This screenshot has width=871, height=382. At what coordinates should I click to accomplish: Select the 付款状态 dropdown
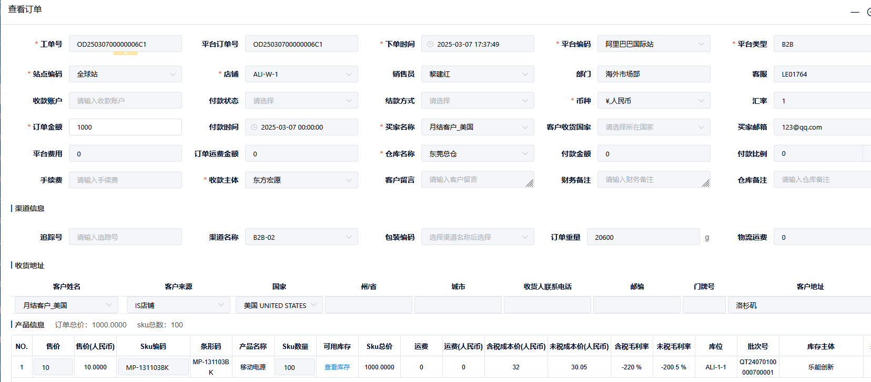coord(301,101)
